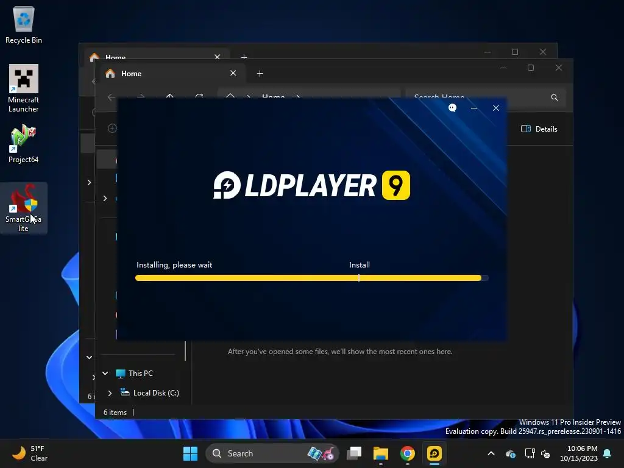Screen dimensions: 624x468
Task: Select the Minecraft Launcher desktop shortcut
Action: tap(24, 88)
